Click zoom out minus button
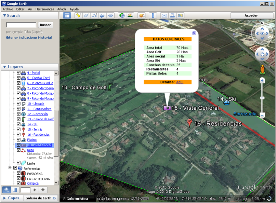Image resolution: width=276 pixels, height=203 pixels. 262,116
